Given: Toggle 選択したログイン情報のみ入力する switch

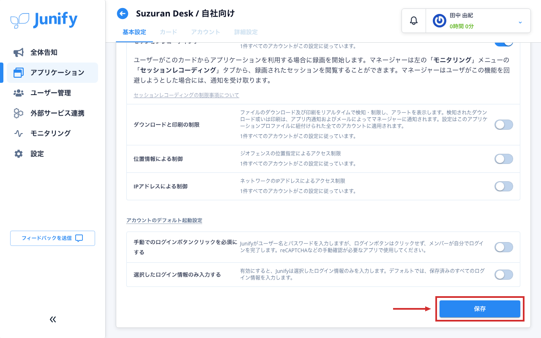Looking at the screenshot, I should (504, 275).
